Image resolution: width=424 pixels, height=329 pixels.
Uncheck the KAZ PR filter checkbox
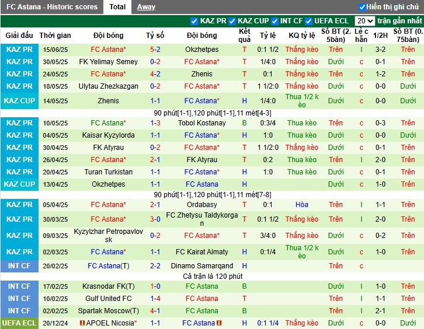point(194,21)
